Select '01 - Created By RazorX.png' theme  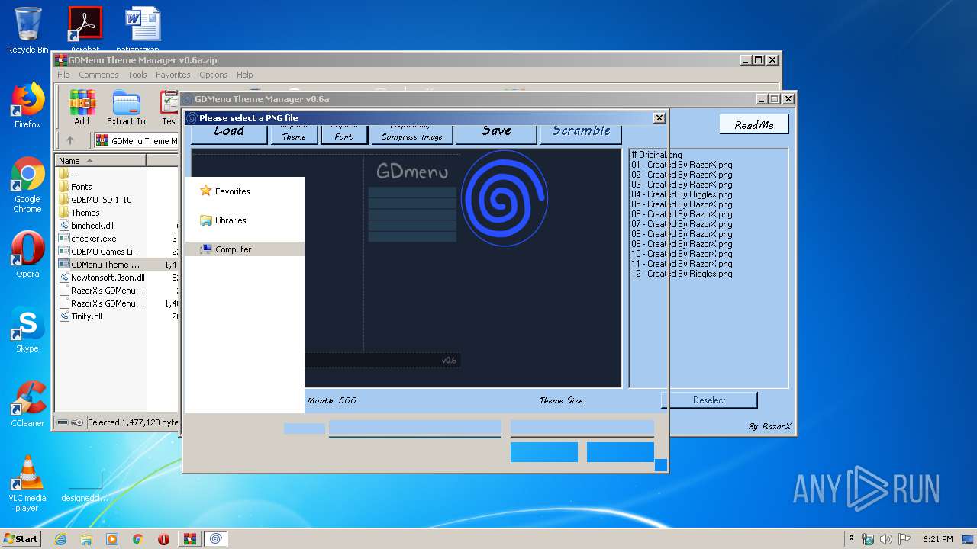(x=682, y=165)
